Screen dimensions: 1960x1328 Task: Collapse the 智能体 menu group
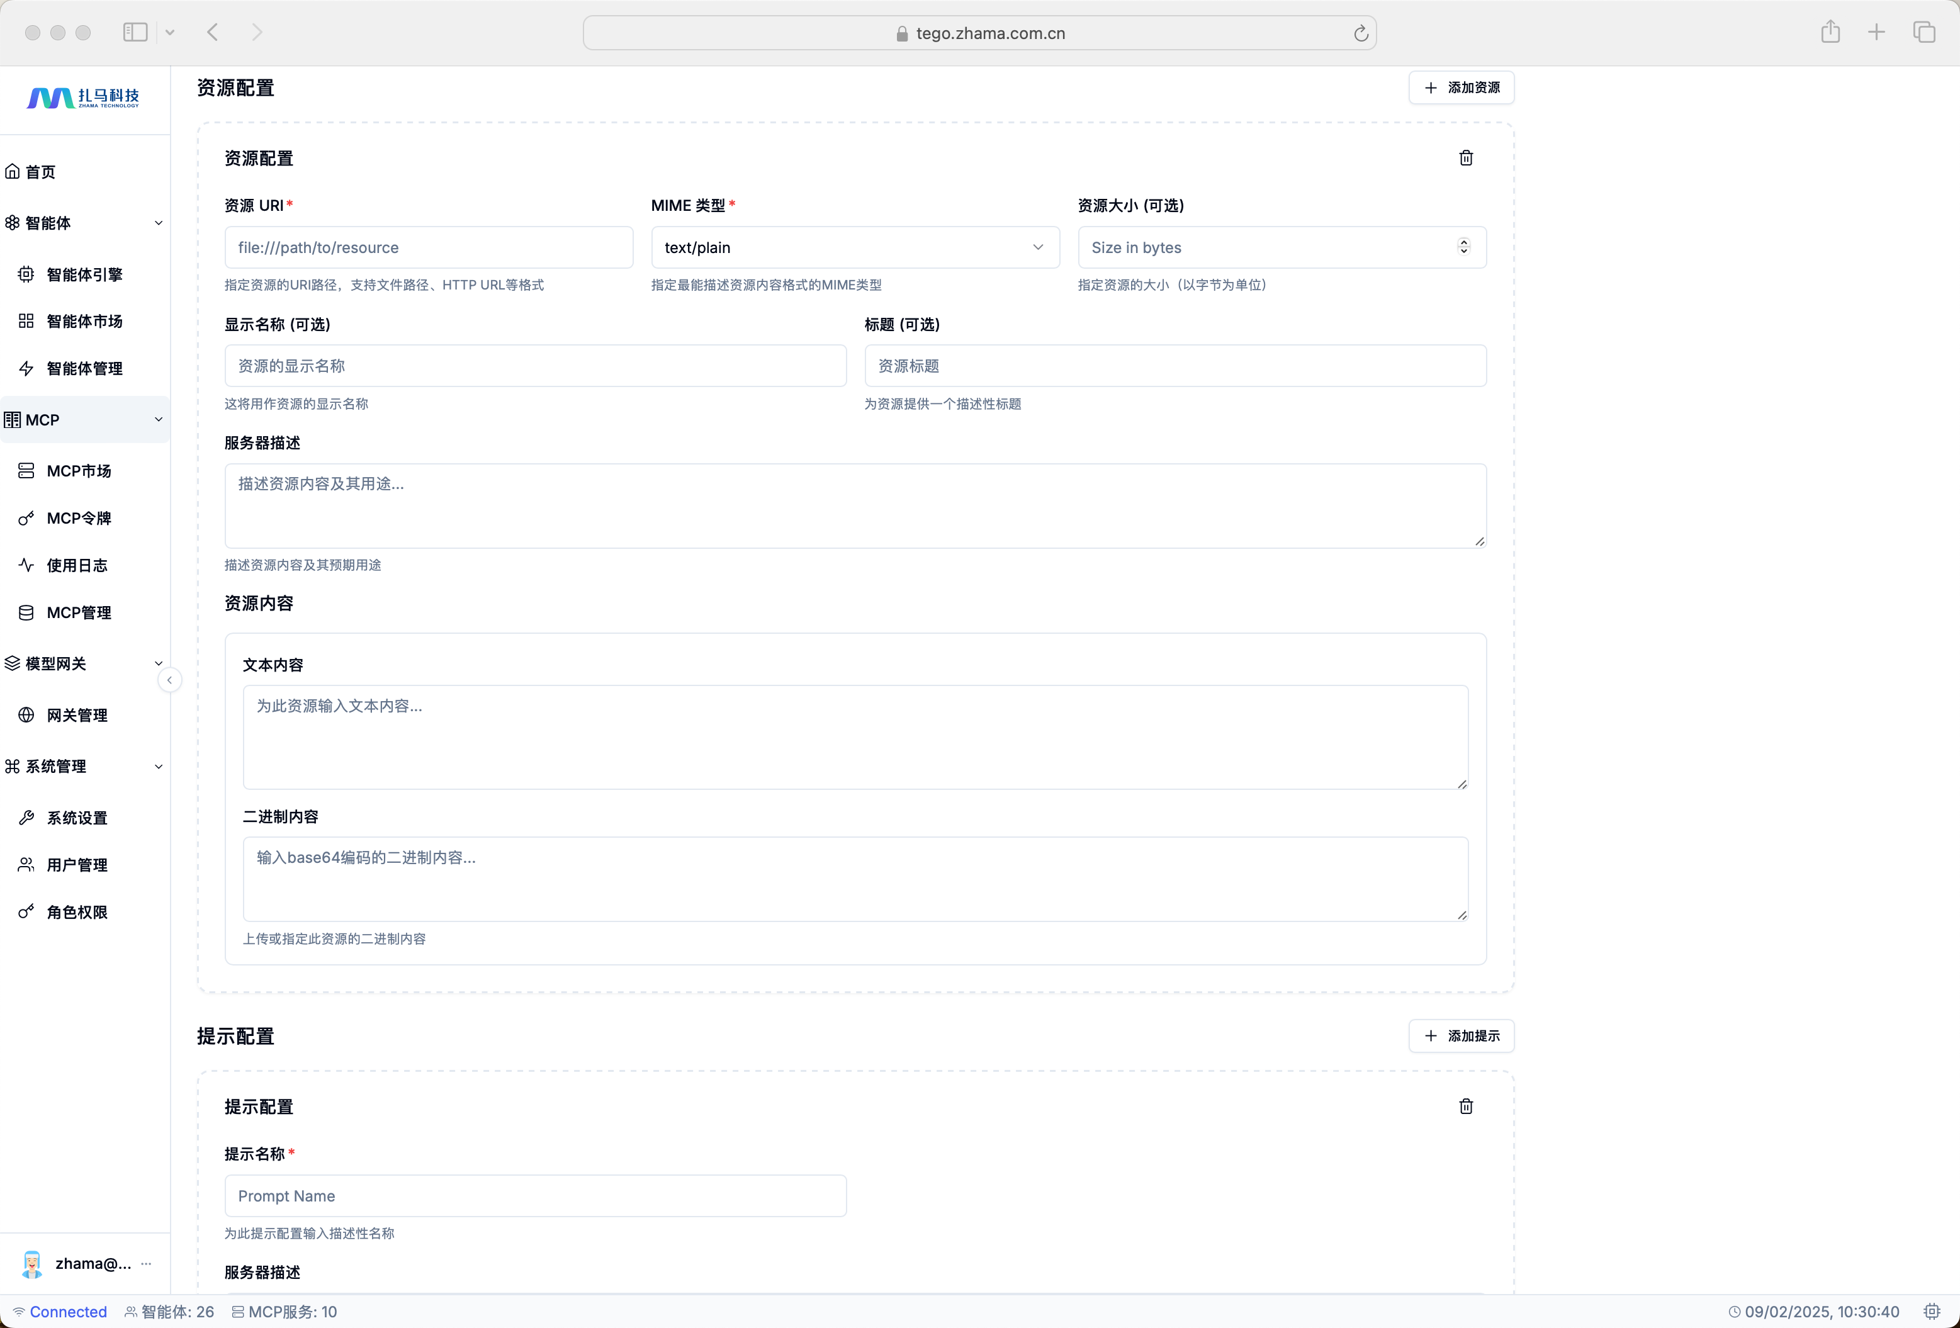(159, 223)
